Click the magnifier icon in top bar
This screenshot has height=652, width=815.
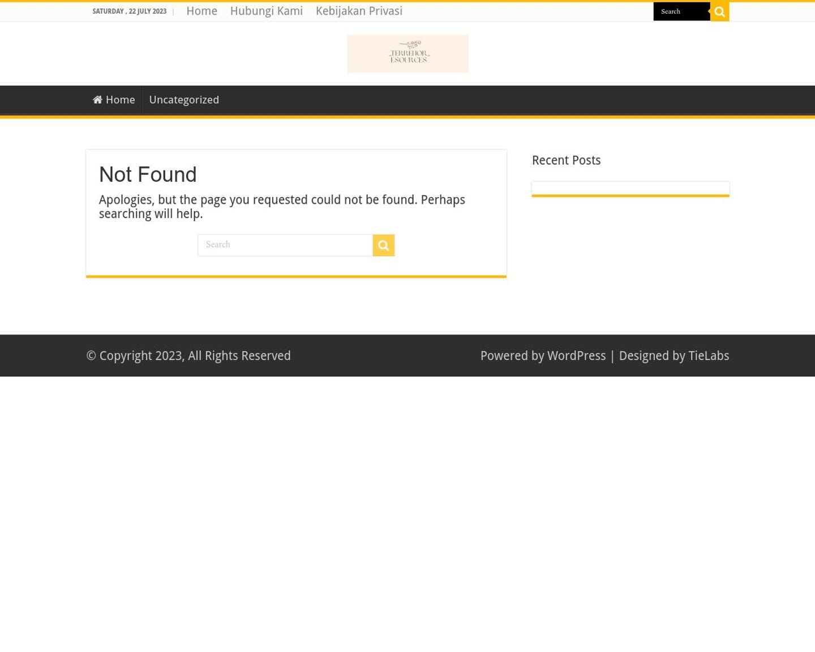pos(719,12)
